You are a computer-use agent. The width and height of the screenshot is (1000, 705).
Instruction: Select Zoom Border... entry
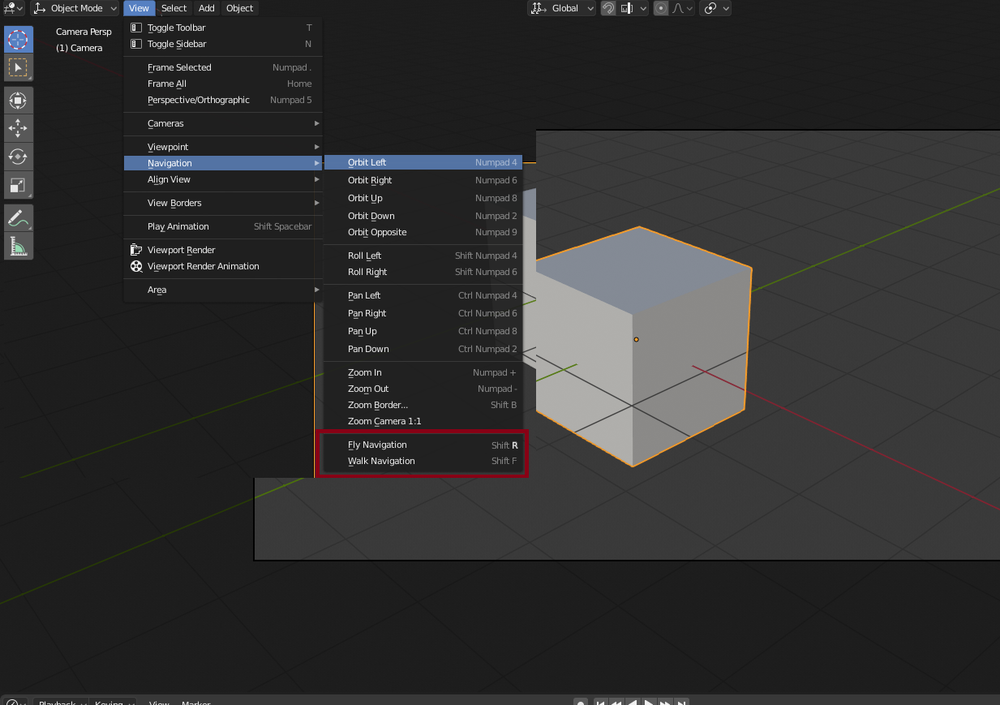423,405
